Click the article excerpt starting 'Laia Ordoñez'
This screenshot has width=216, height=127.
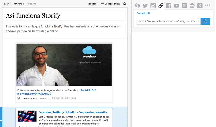pos(74,120)
